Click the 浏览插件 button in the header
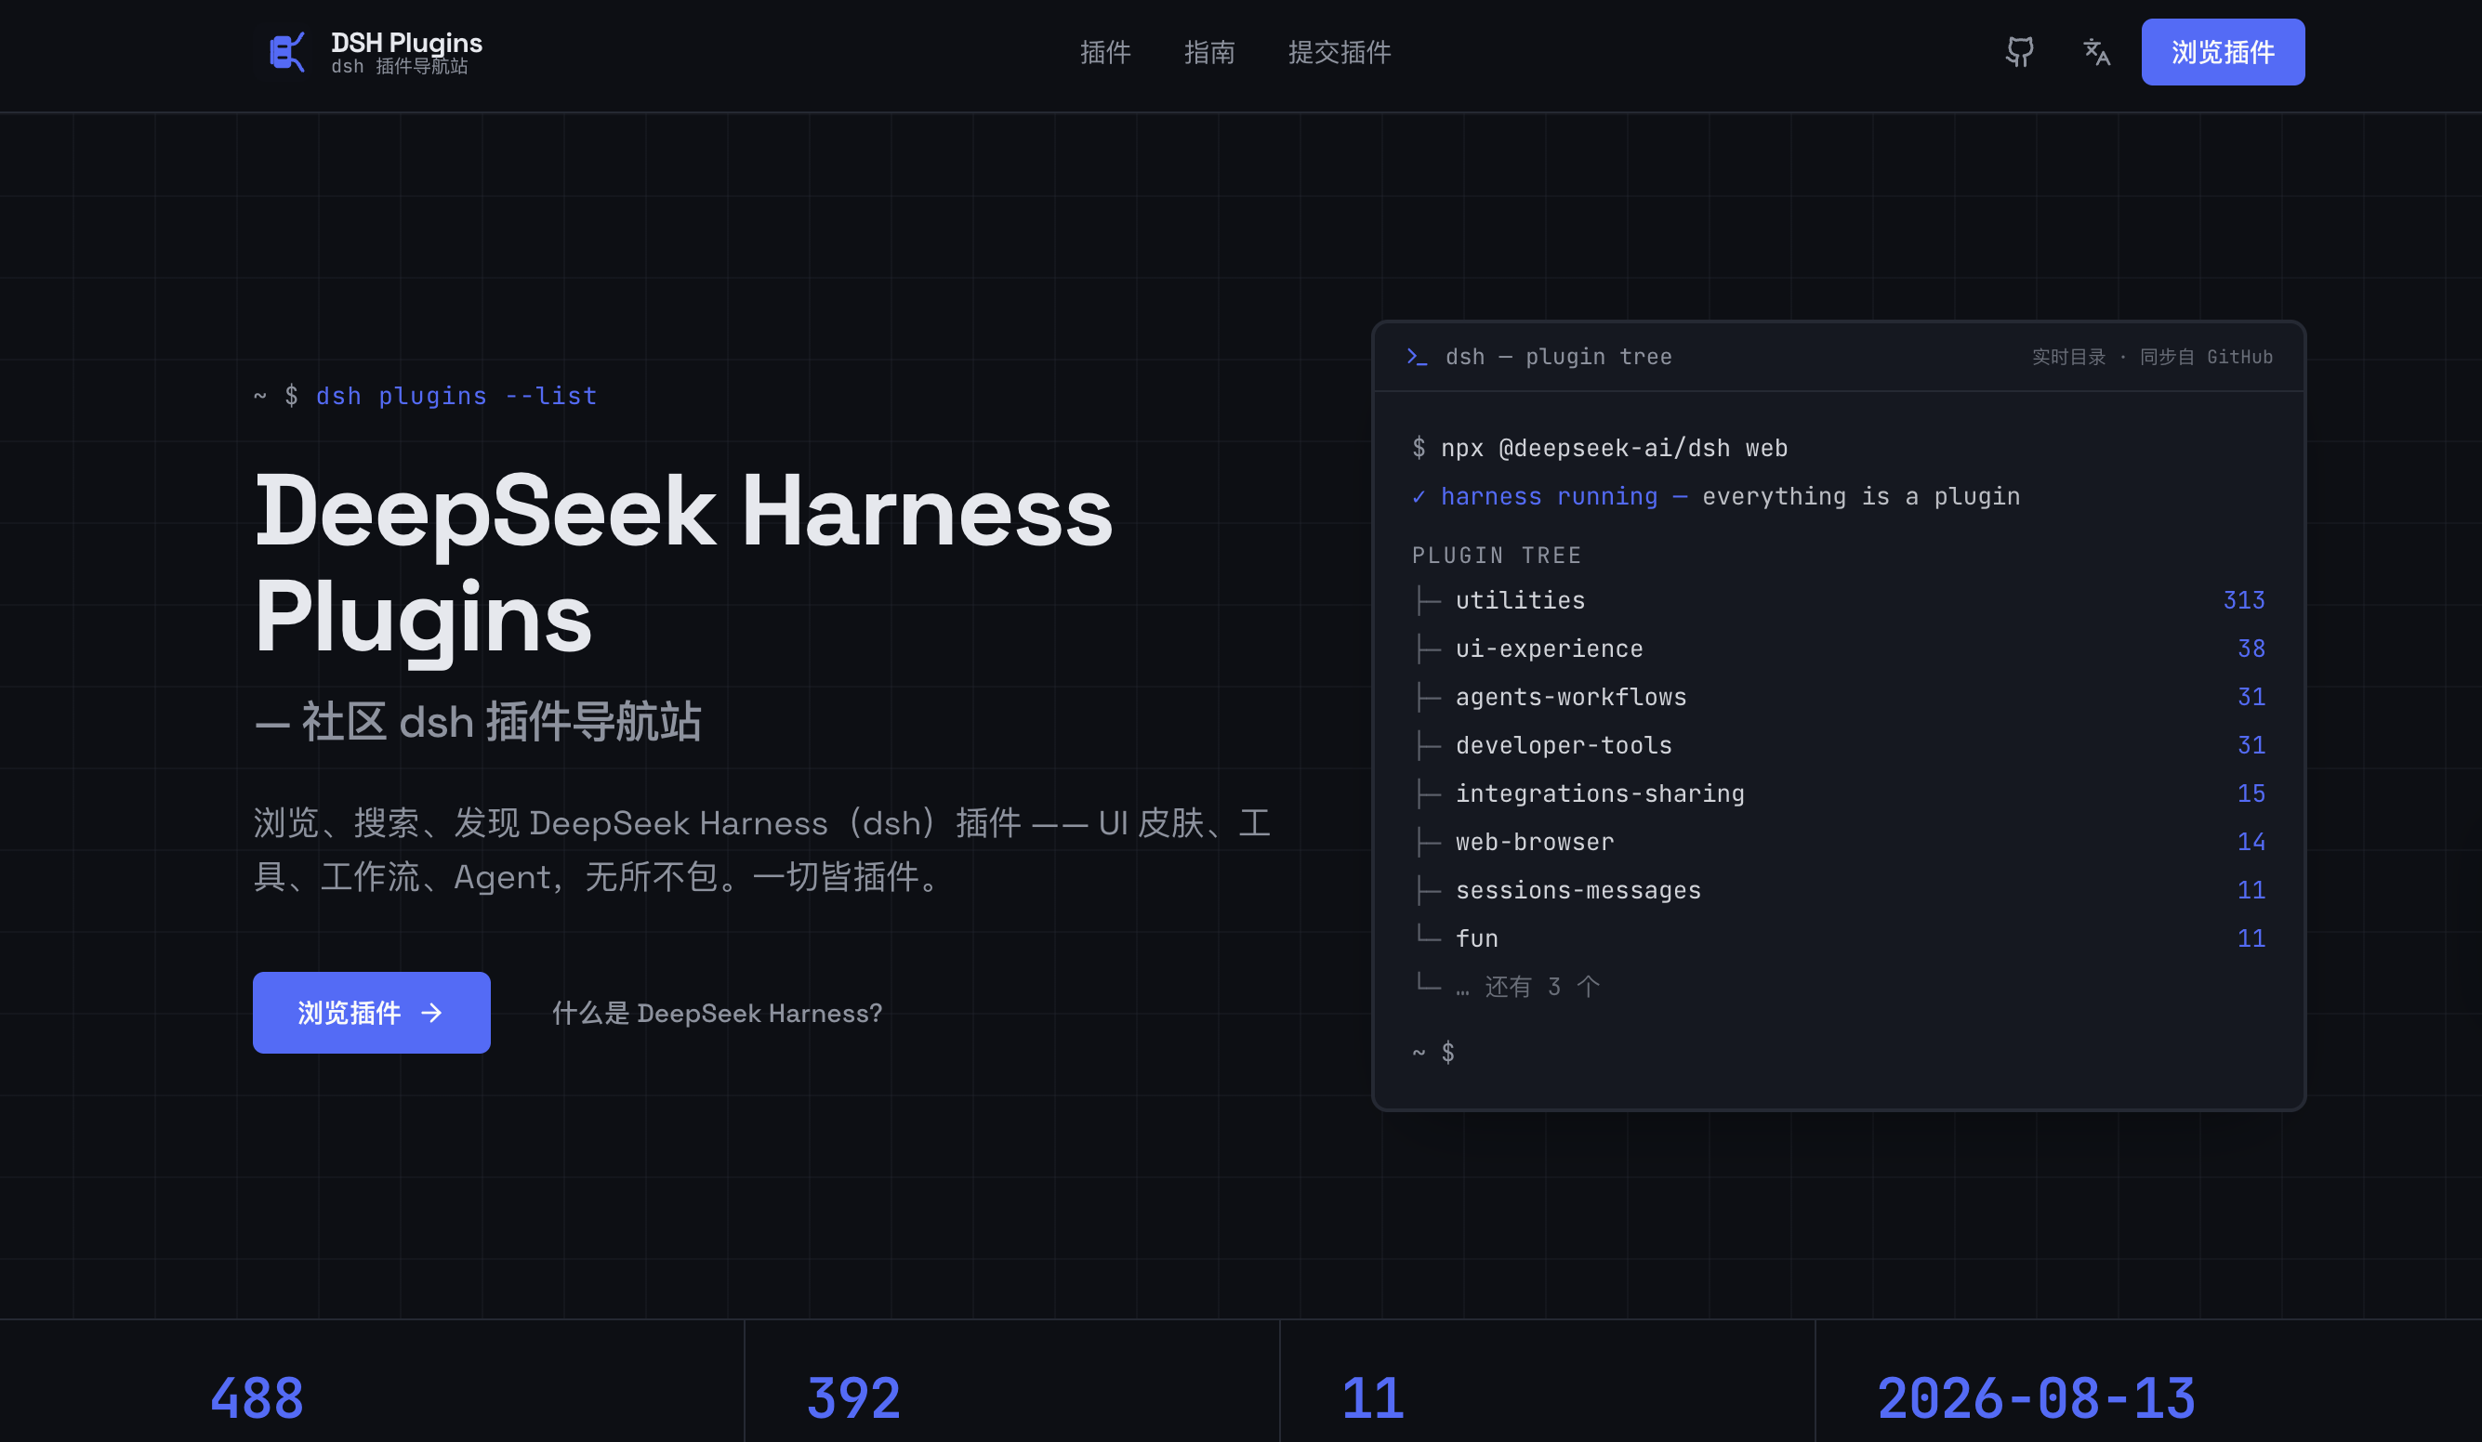 [x=2222, y=52]
